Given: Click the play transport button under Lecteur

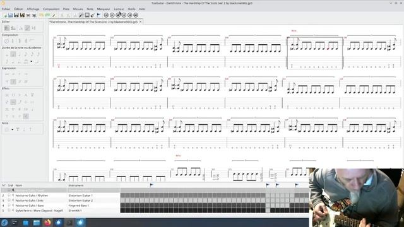Looking at the screenshot, I should pos(118,15).
